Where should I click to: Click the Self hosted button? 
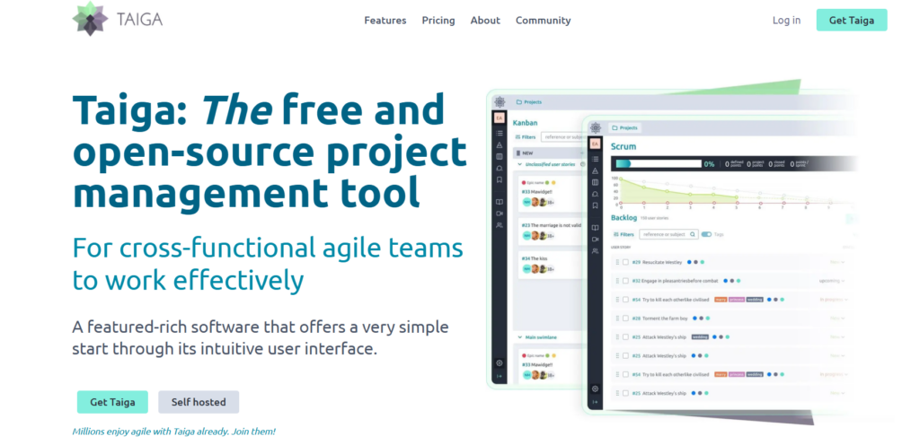(199, 402)
